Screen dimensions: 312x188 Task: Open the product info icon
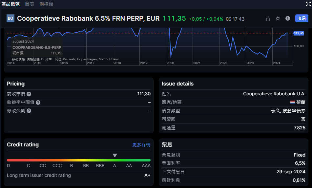point(287,18)
